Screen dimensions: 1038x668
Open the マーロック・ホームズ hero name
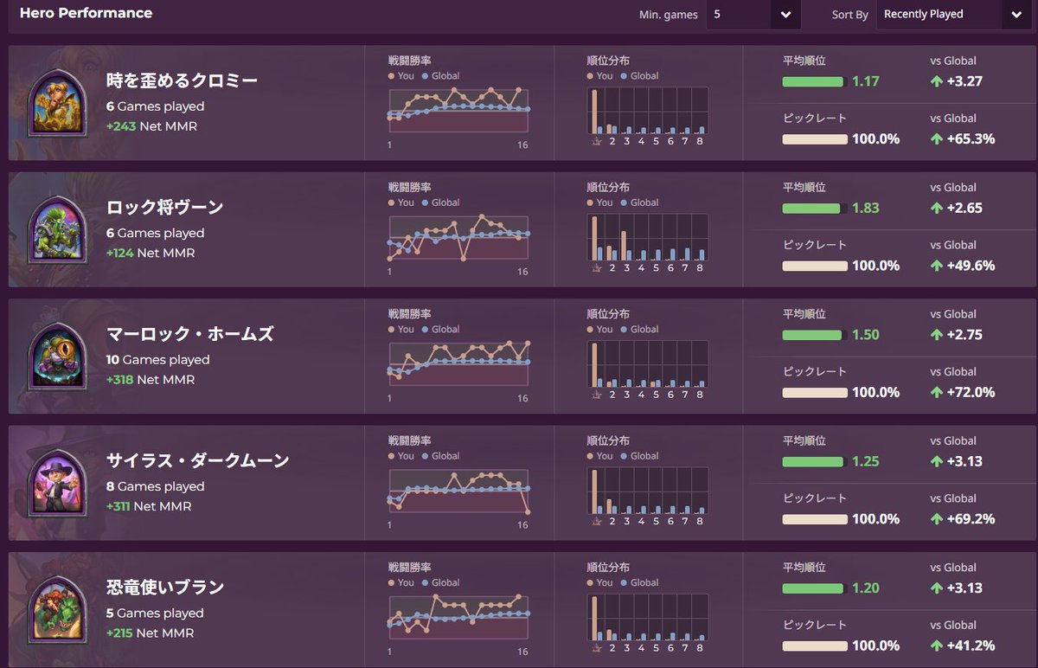(x=189, y=334)
